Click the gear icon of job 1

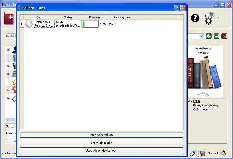(29, 24)
